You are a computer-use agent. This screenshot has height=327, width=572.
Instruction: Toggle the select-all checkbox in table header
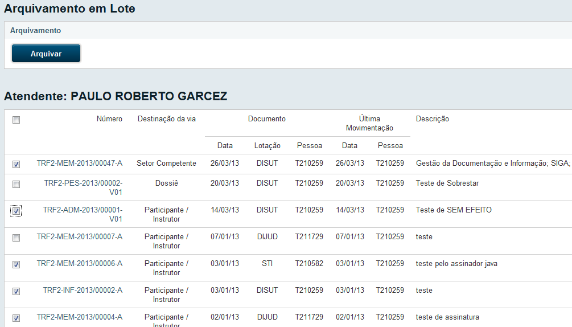(16, 120)
